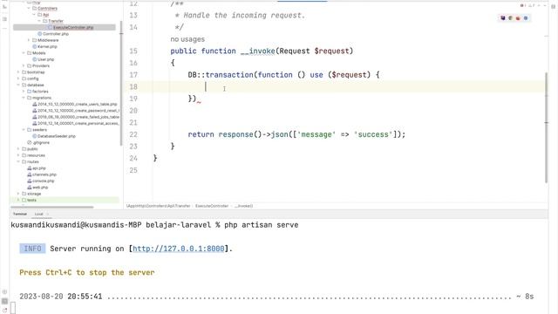This screenshot has width=558, height=314.
Task: Click project tree horizontal scrollbar
Action: [52, 208]
